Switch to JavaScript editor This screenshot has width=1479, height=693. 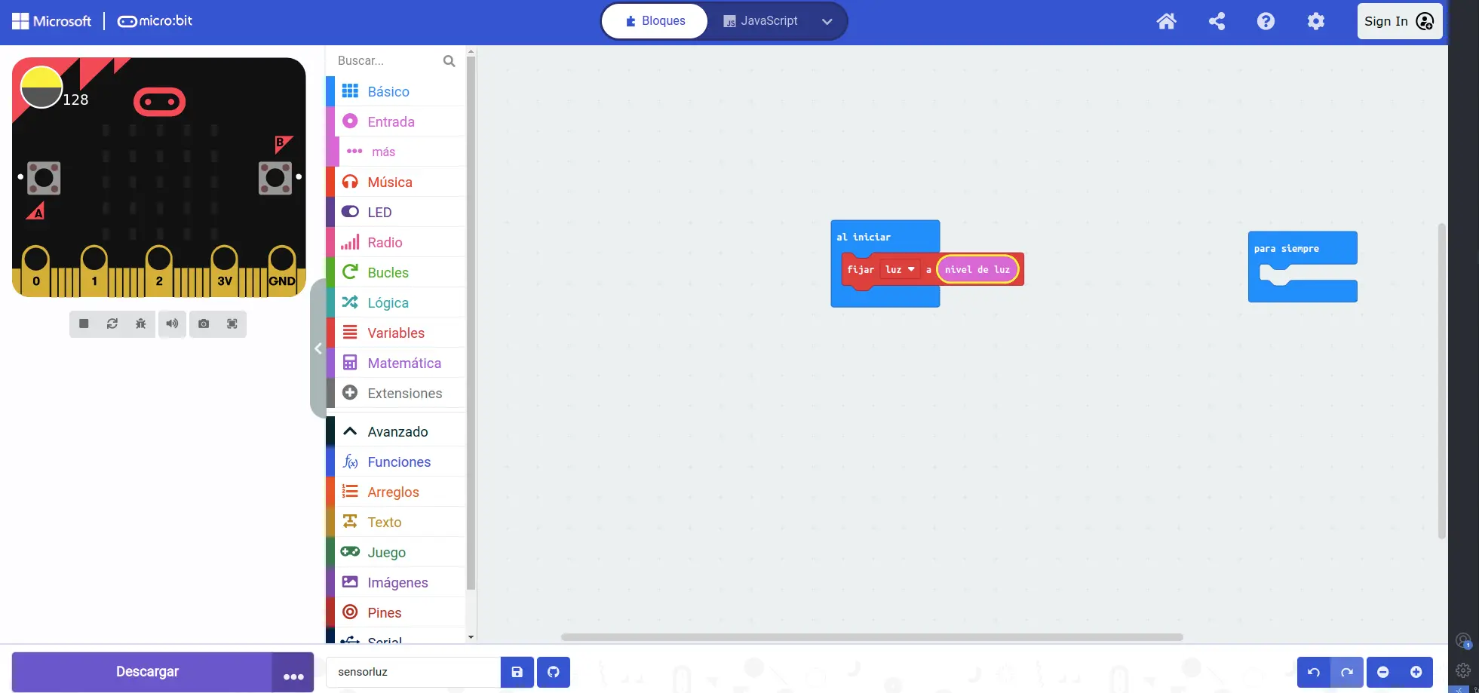point(760,21)
